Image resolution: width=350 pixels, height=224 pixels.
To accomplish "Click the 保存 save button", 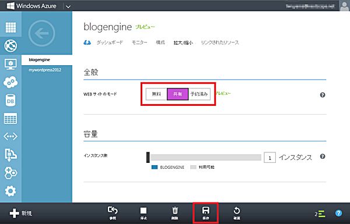I will [205, 213].
